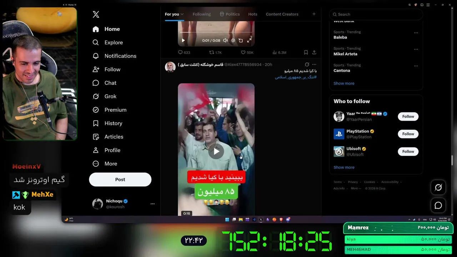This screenshot has height=257, width=457.
Task: Follow the PlayStation account
Action: 408,134
